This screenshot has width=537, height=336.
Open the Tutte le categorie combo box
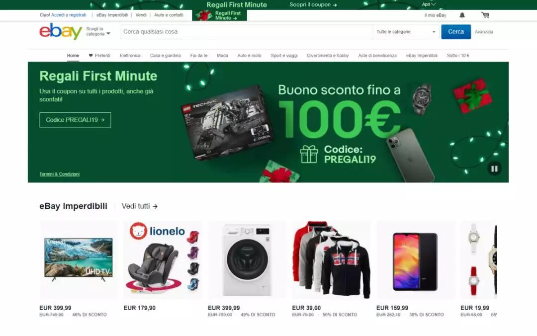tap(406, 32)
